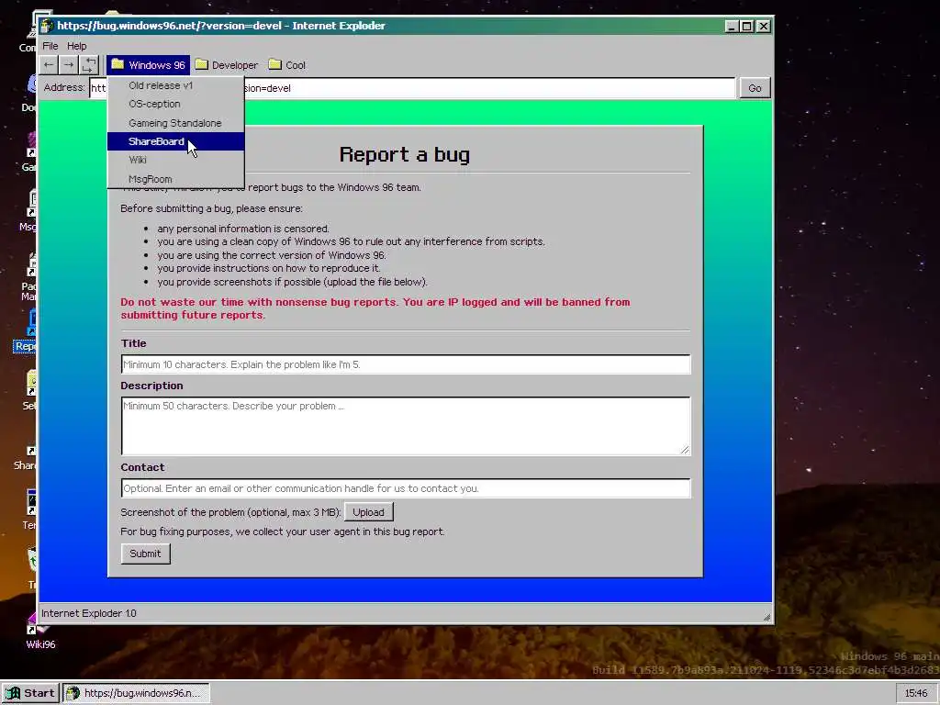The height and width of the screenshot is (705, 940).
Task: Open the Developer bookmarks folder
Action: pyautogui.click(x=227, y=65)
